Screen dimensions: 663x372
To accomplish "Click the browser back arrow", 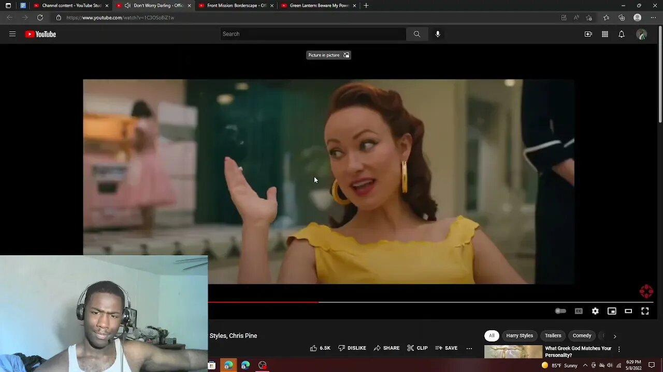I will coord(9,18).
